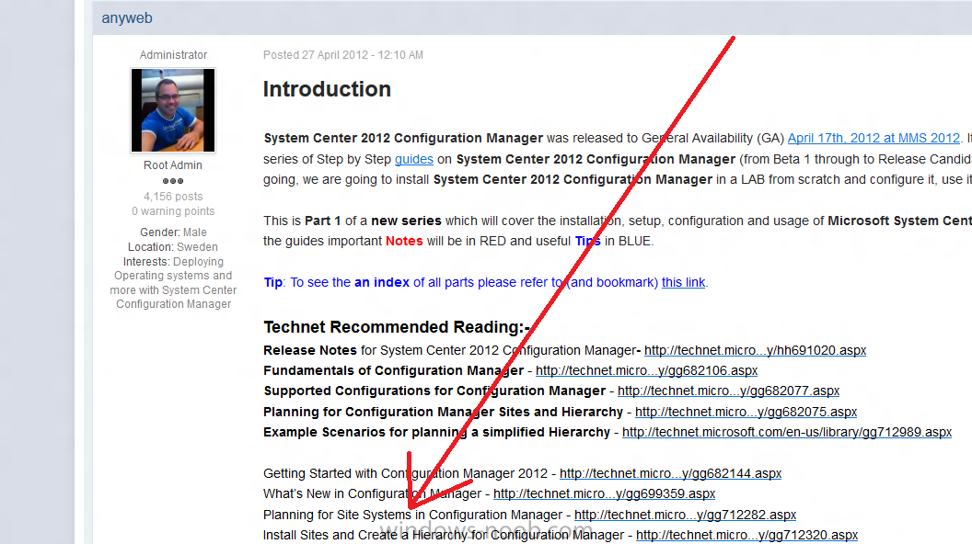Open Example Scenarios link gg712989.aspx
Screen dimensions: 972x544
787,433
